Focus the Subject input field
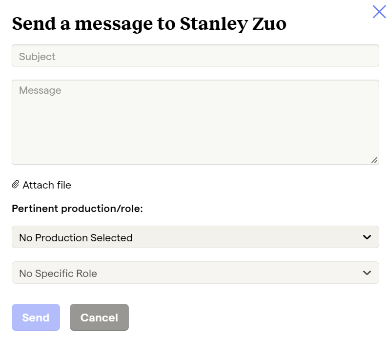The width and height of the screenshot is (389, 340). click(195, 56)
